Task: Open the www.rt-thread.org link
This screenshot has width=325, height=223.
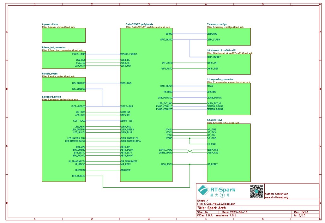Action: (276, 197)
